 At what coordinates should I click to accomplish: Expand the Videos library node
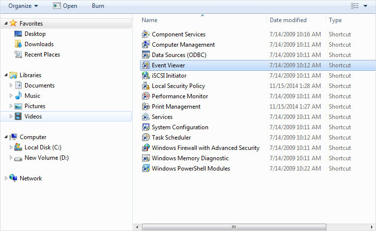point(11,116)
